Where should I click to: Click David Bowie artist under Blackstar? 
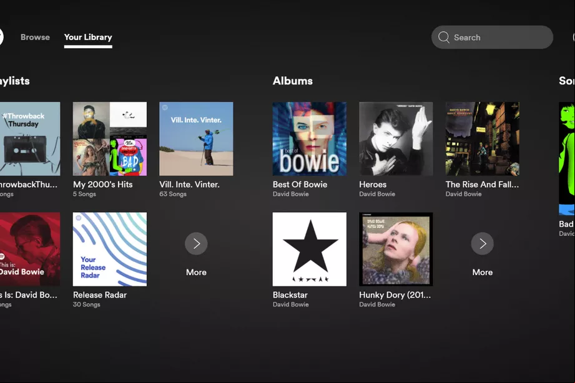coord(291,304)
